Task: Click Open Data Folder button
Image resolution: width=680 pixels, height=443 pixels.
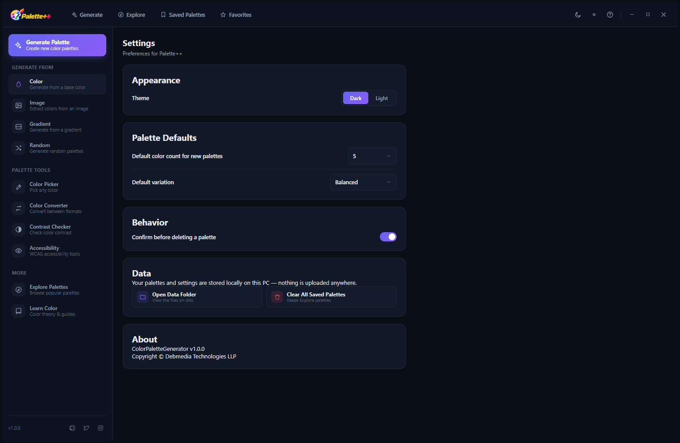Action: 197,297
